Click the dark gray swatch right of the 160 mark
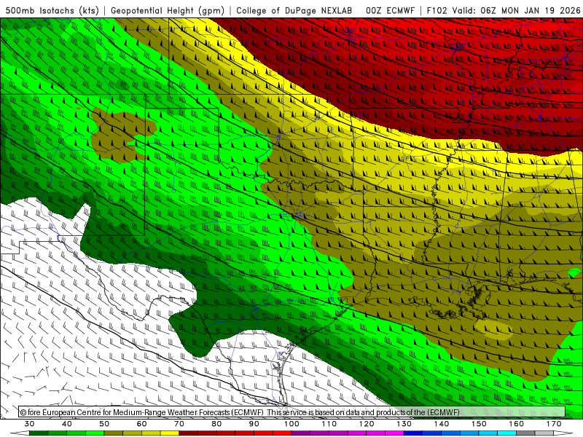The image size is (583, 437). point(525,433)
